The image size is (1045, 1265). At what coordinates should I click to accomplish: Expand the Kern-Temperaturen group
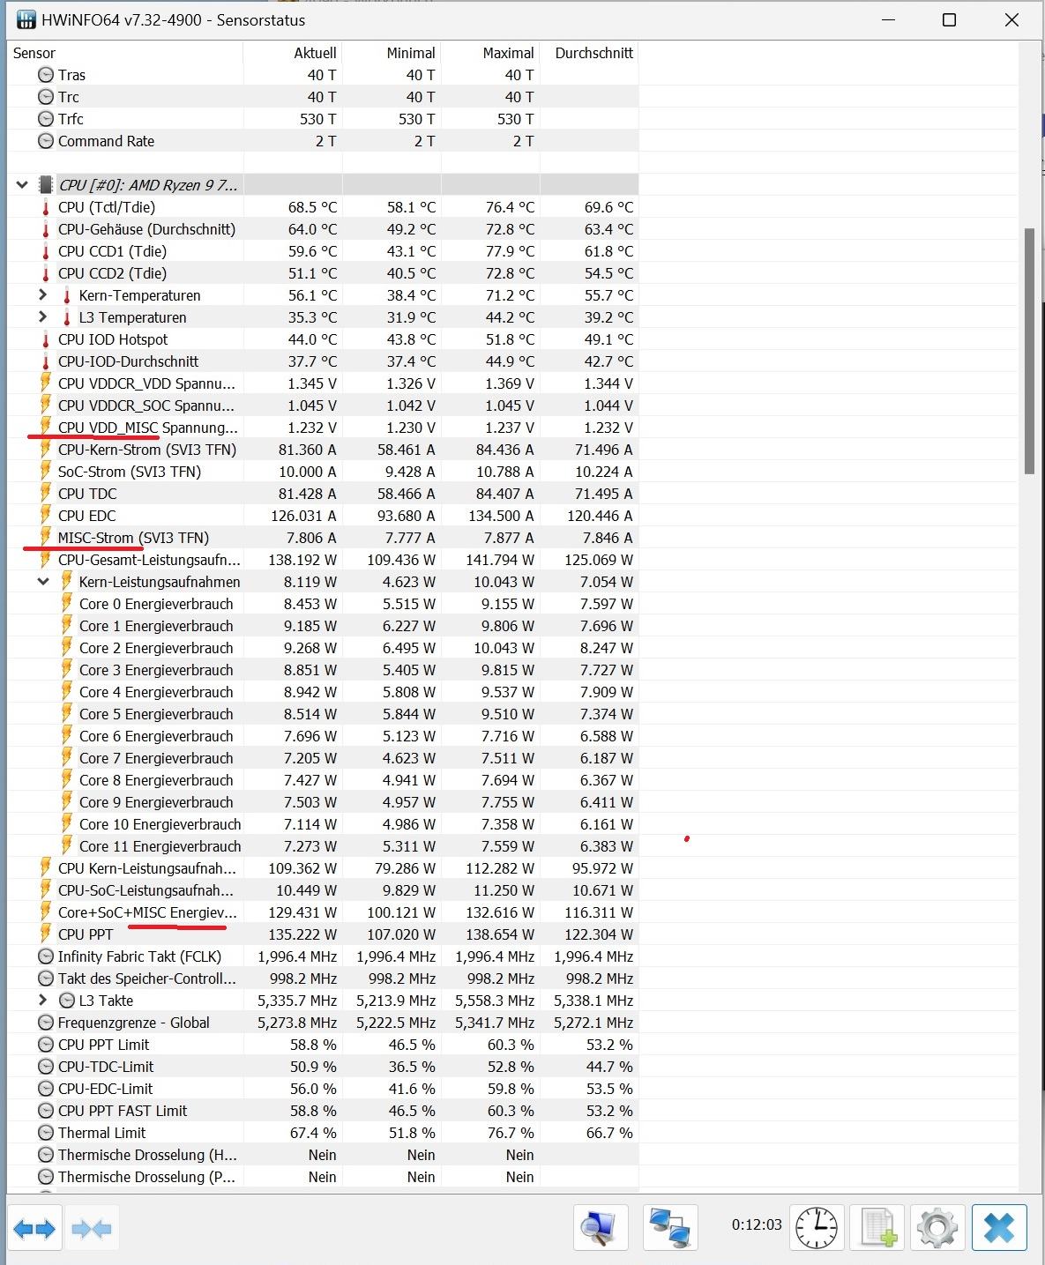(42, 294)
